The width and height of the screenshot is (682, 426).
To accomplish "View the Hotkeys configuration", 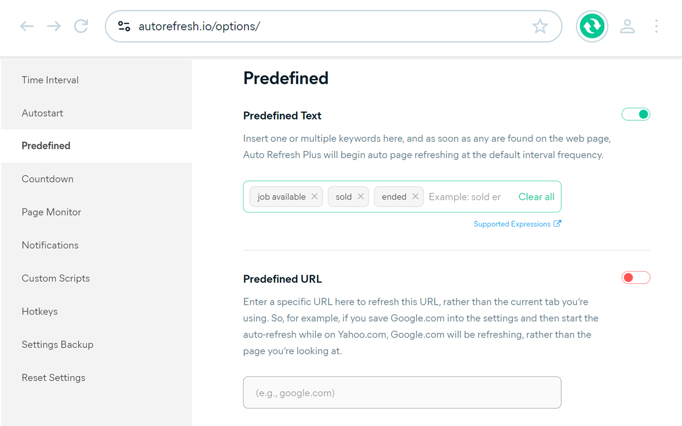I will 39,312.
